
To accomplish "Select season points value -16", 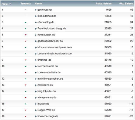I will (x=131, y=104).
